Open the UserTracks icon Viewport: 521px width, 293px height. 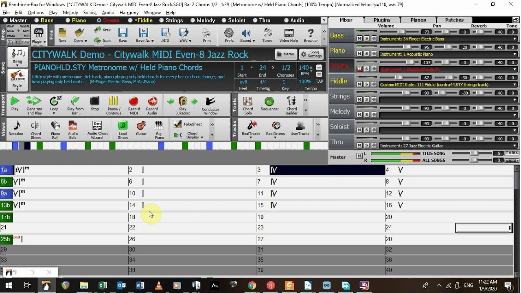300,128
